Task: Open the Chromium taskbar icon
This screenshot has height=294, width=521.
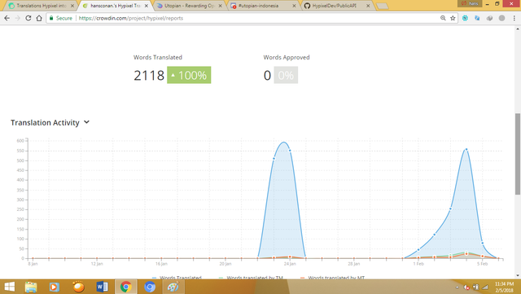Action: click(x=150, y=287)
